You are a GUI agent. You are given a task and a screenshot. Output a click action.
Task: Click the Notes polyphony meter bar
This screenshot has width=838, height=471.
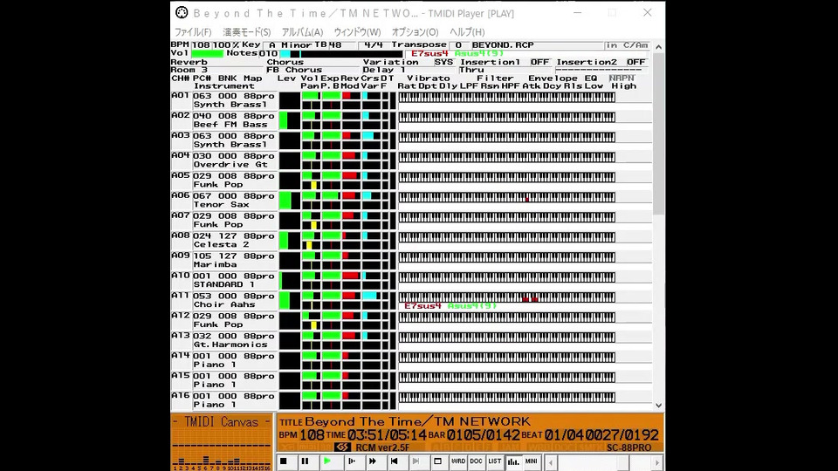coord(341,53)
